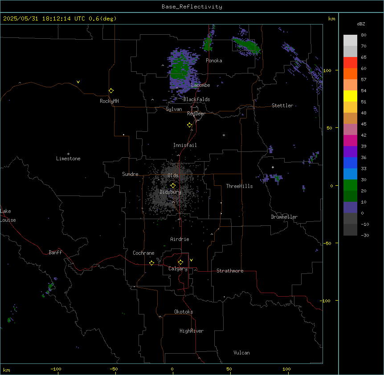Click the Sylvan label
This screenshot has width=384, height=375.
[174, 109]
